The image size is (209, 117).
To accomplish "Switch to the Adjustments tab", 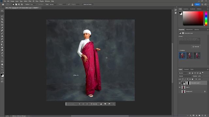I will pyautogui.click(x=189, y=30).
